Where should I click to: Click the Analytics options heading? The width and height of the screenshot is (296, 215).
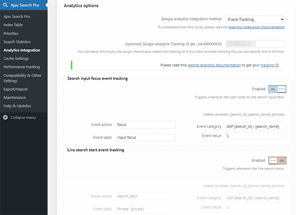pyautogui.click(x=81, y=6)
